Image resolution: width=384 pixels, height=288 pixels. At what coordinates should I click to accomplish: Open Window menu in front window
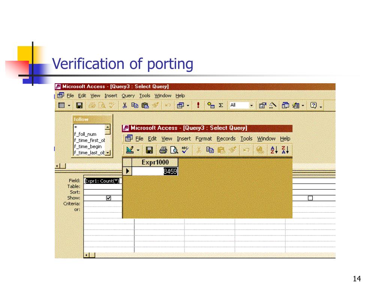tap(266, 139)
